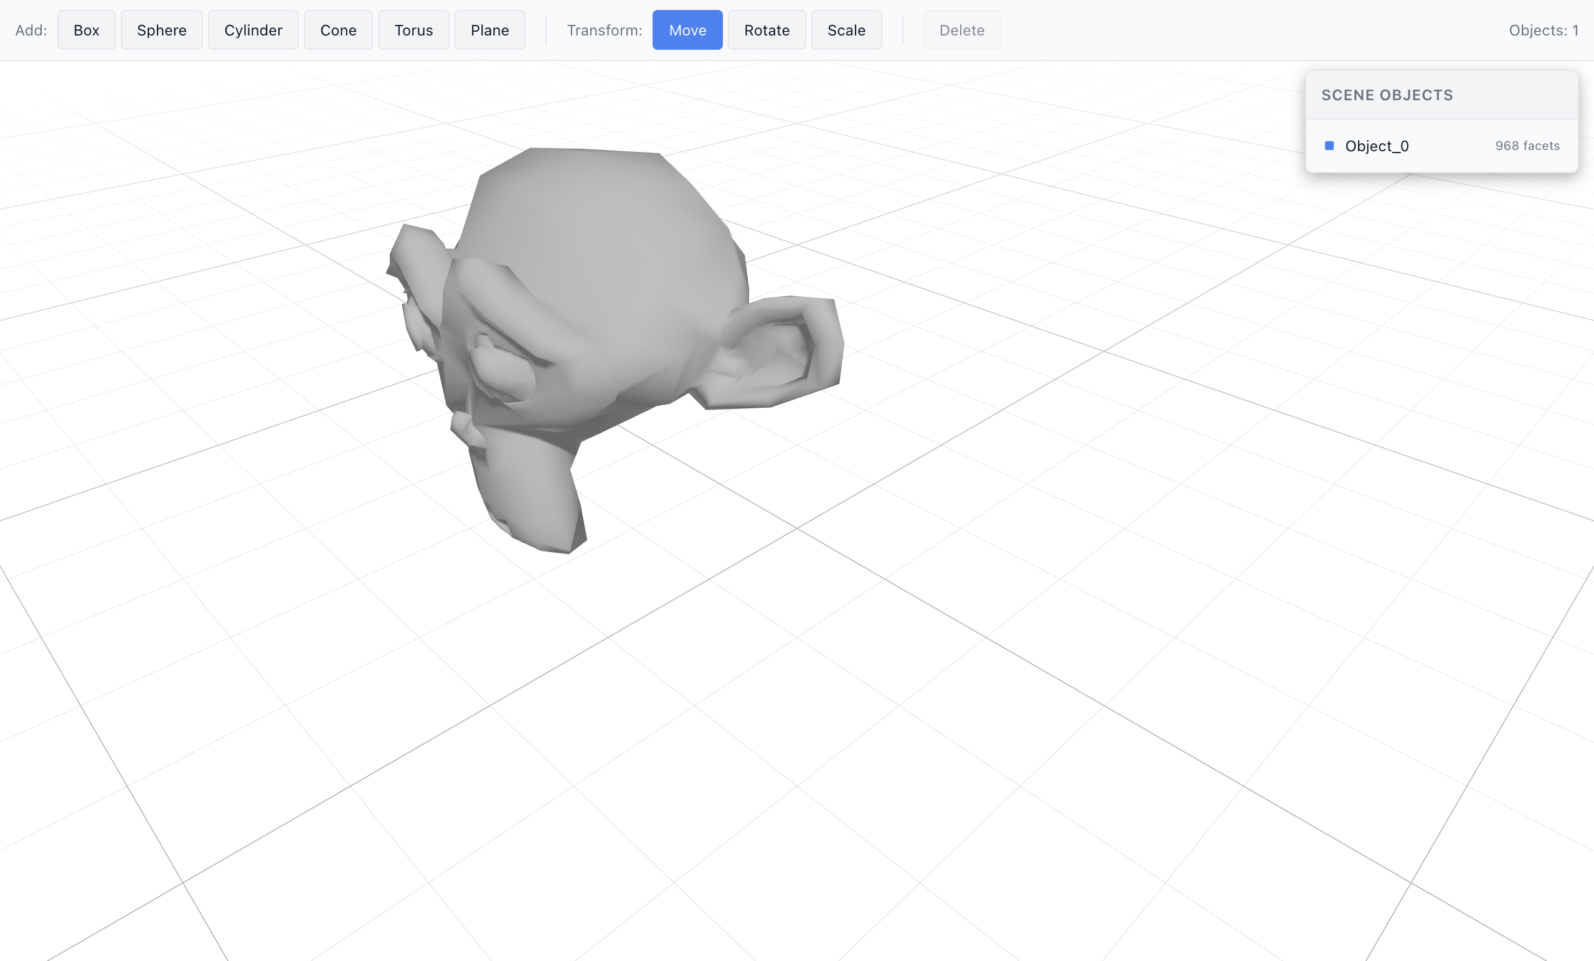Switch to Rotate transform mode

(x=766, y=30)
